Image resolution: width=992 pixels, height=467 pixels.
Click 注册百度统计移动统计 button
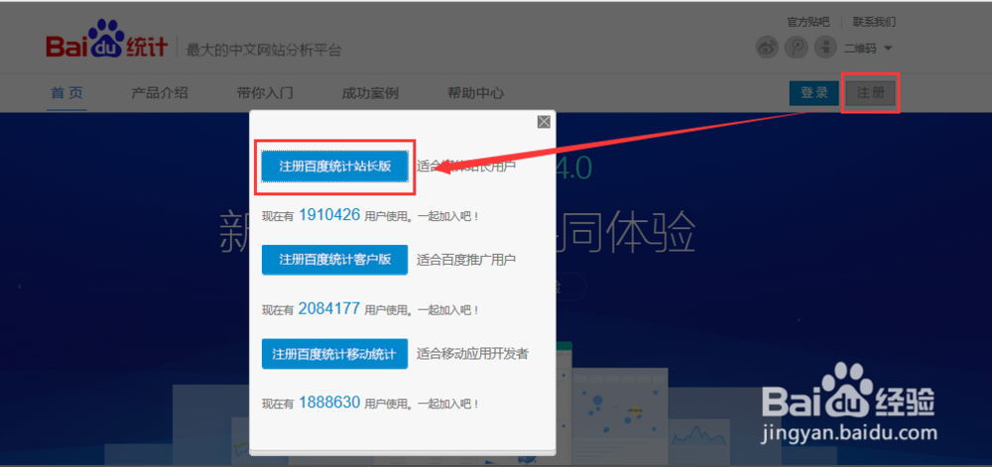(334, 354)
